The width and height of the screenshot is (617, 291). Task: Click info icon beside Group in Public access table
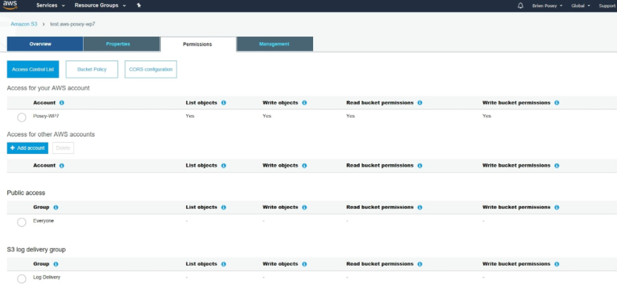tap(56, 208)
